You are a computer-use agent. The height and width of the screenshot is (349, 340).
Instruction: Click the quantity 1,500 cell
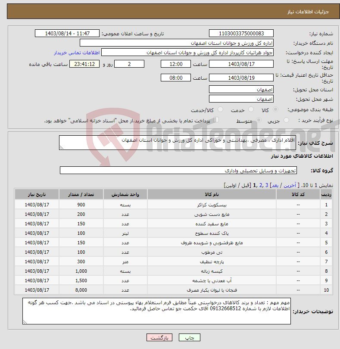(81, 280)
